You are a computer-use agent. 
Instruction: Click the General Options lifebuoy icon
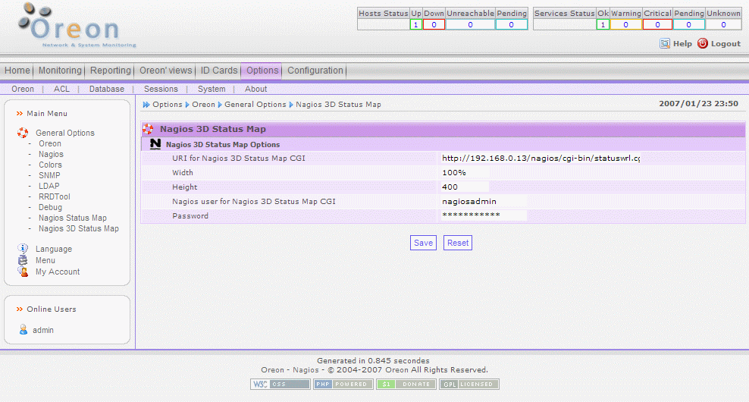click(23, 133)
